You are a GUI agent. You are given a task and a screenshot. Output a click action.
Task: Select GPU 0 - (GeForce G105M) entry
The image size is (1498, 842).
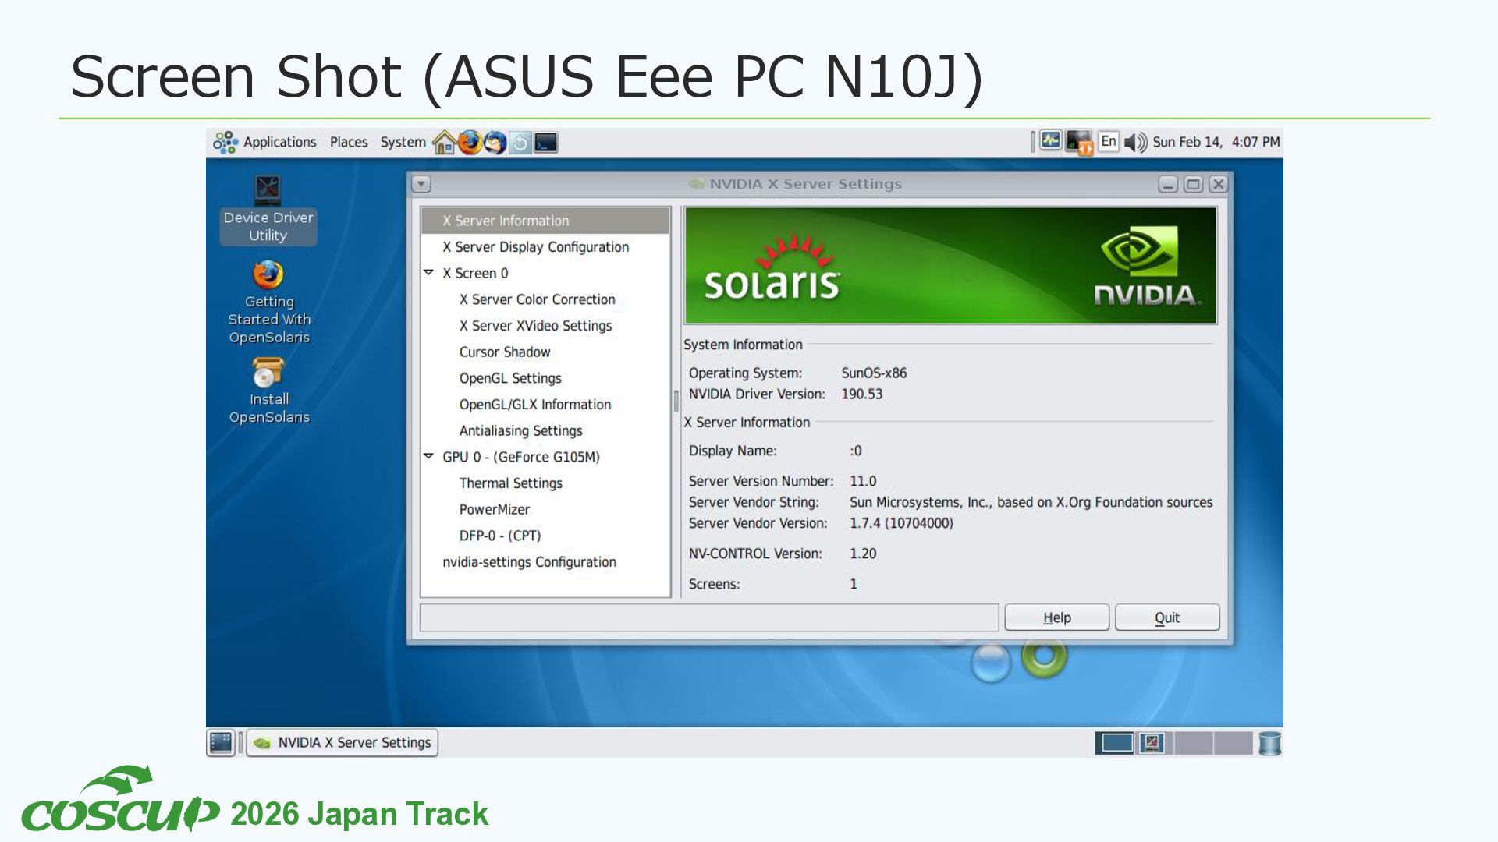pyautogui.click(x=521, y=457)
